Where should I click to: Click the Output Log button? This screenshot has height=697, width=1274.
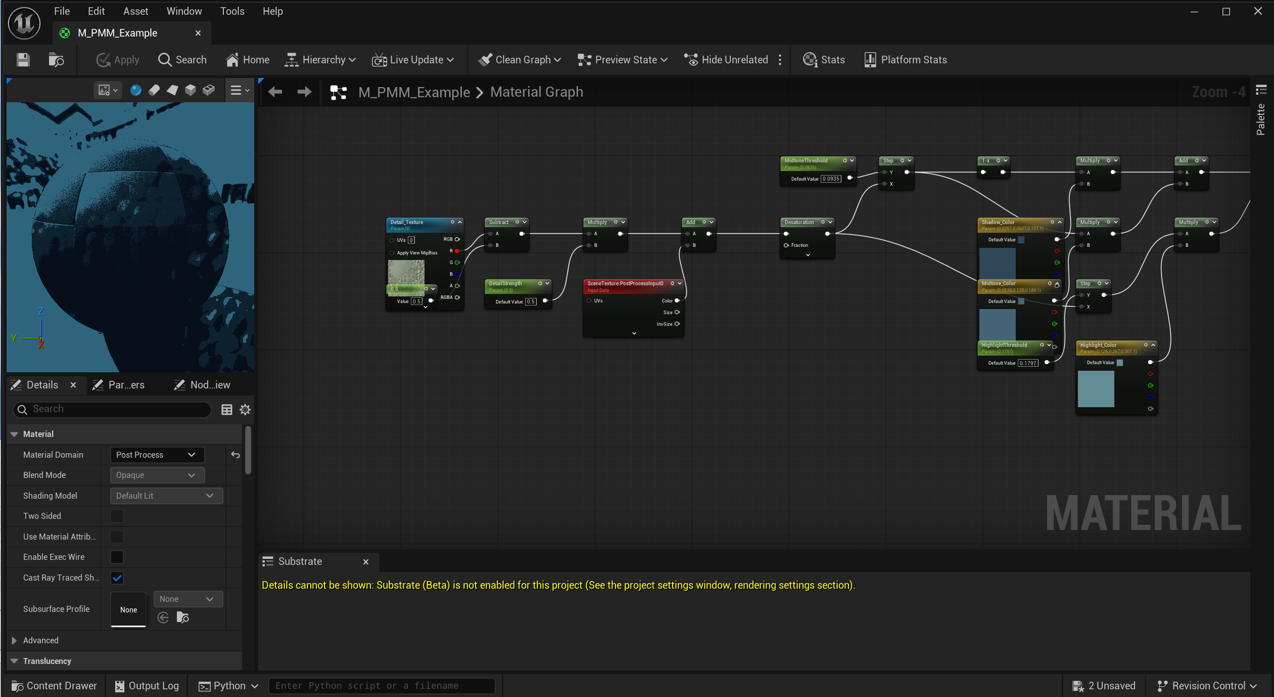click(147, 686)
